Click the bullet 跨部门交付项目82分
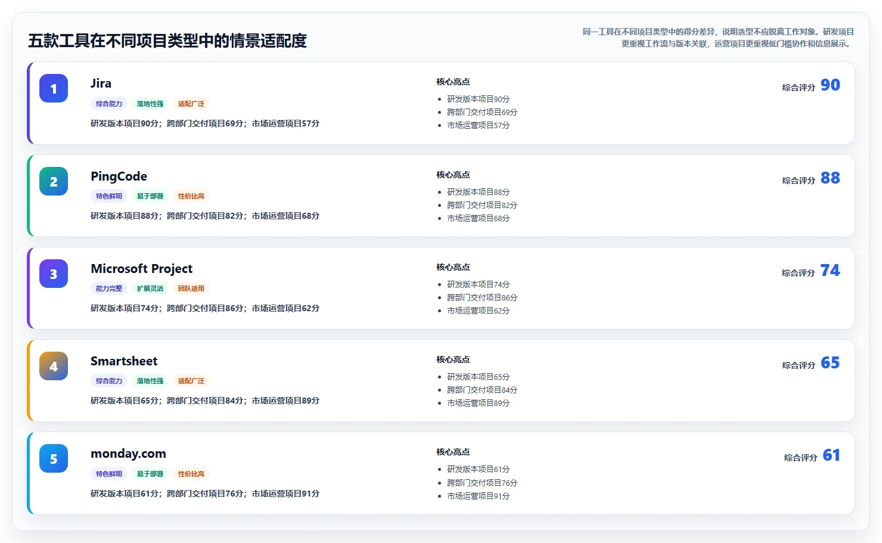This screenshot has width=882, height=543. [x=482, y=205]
